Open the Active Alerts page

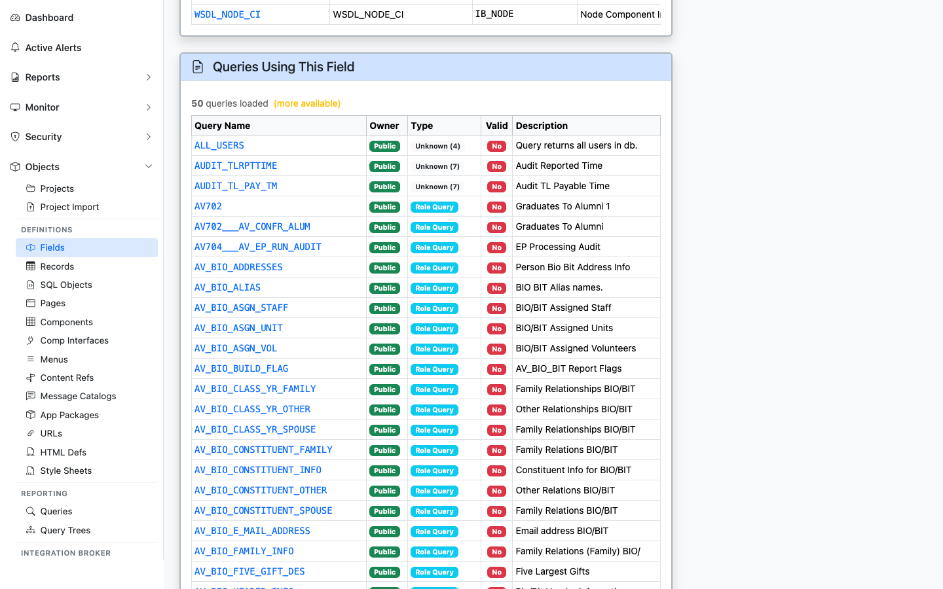point(82,48)
